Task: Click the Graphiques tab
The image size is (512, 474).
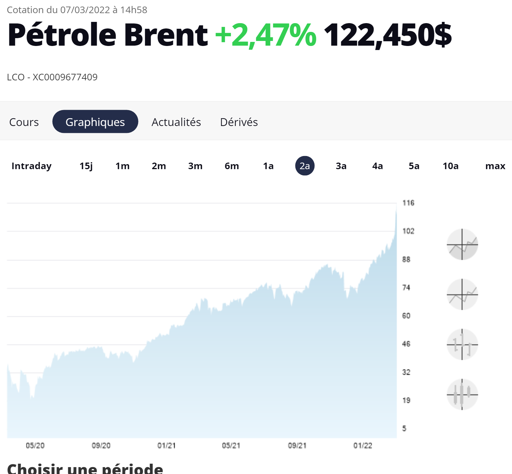Action: pyautogui.click(x=95, y=122)
